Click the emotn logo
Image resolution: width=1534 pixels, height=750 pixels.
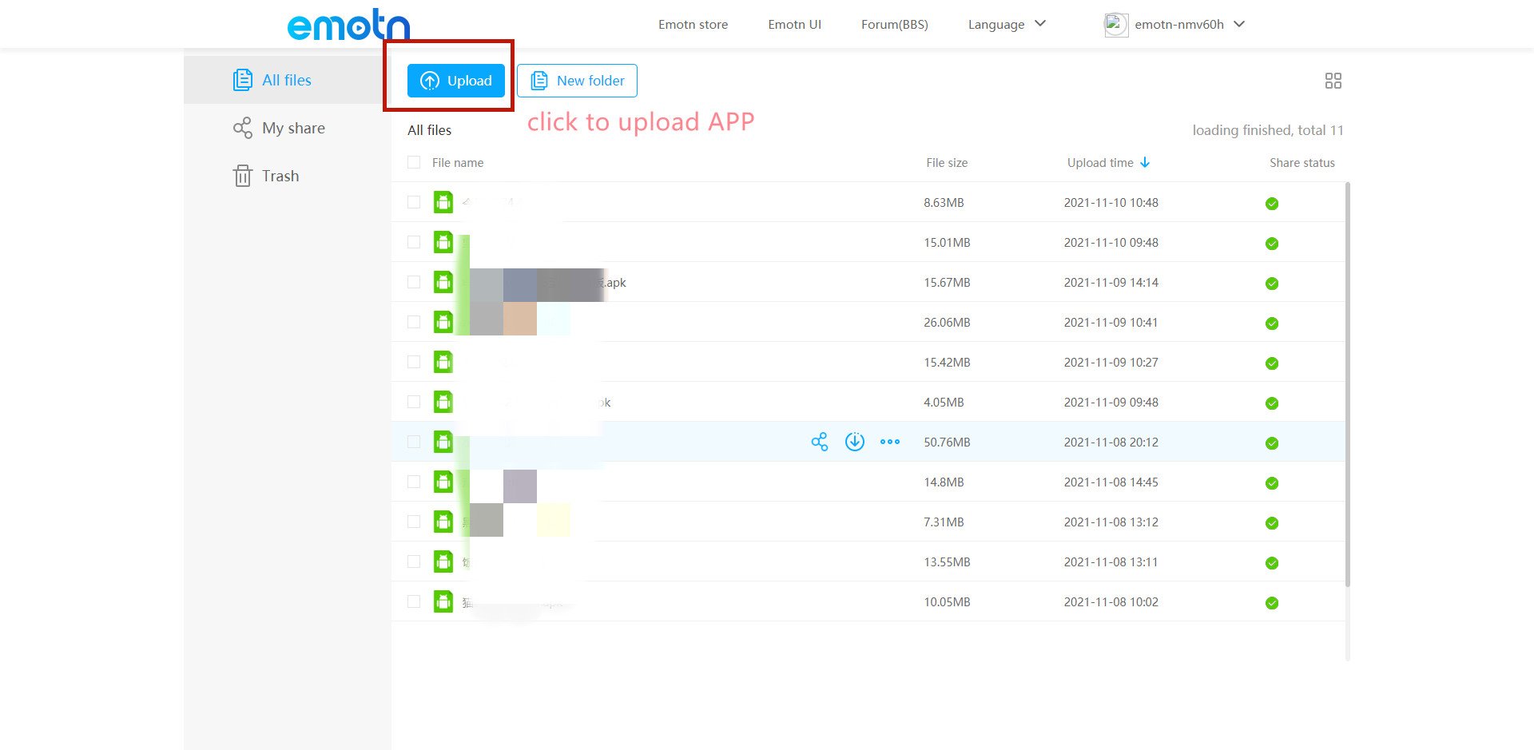coord(348,25)
